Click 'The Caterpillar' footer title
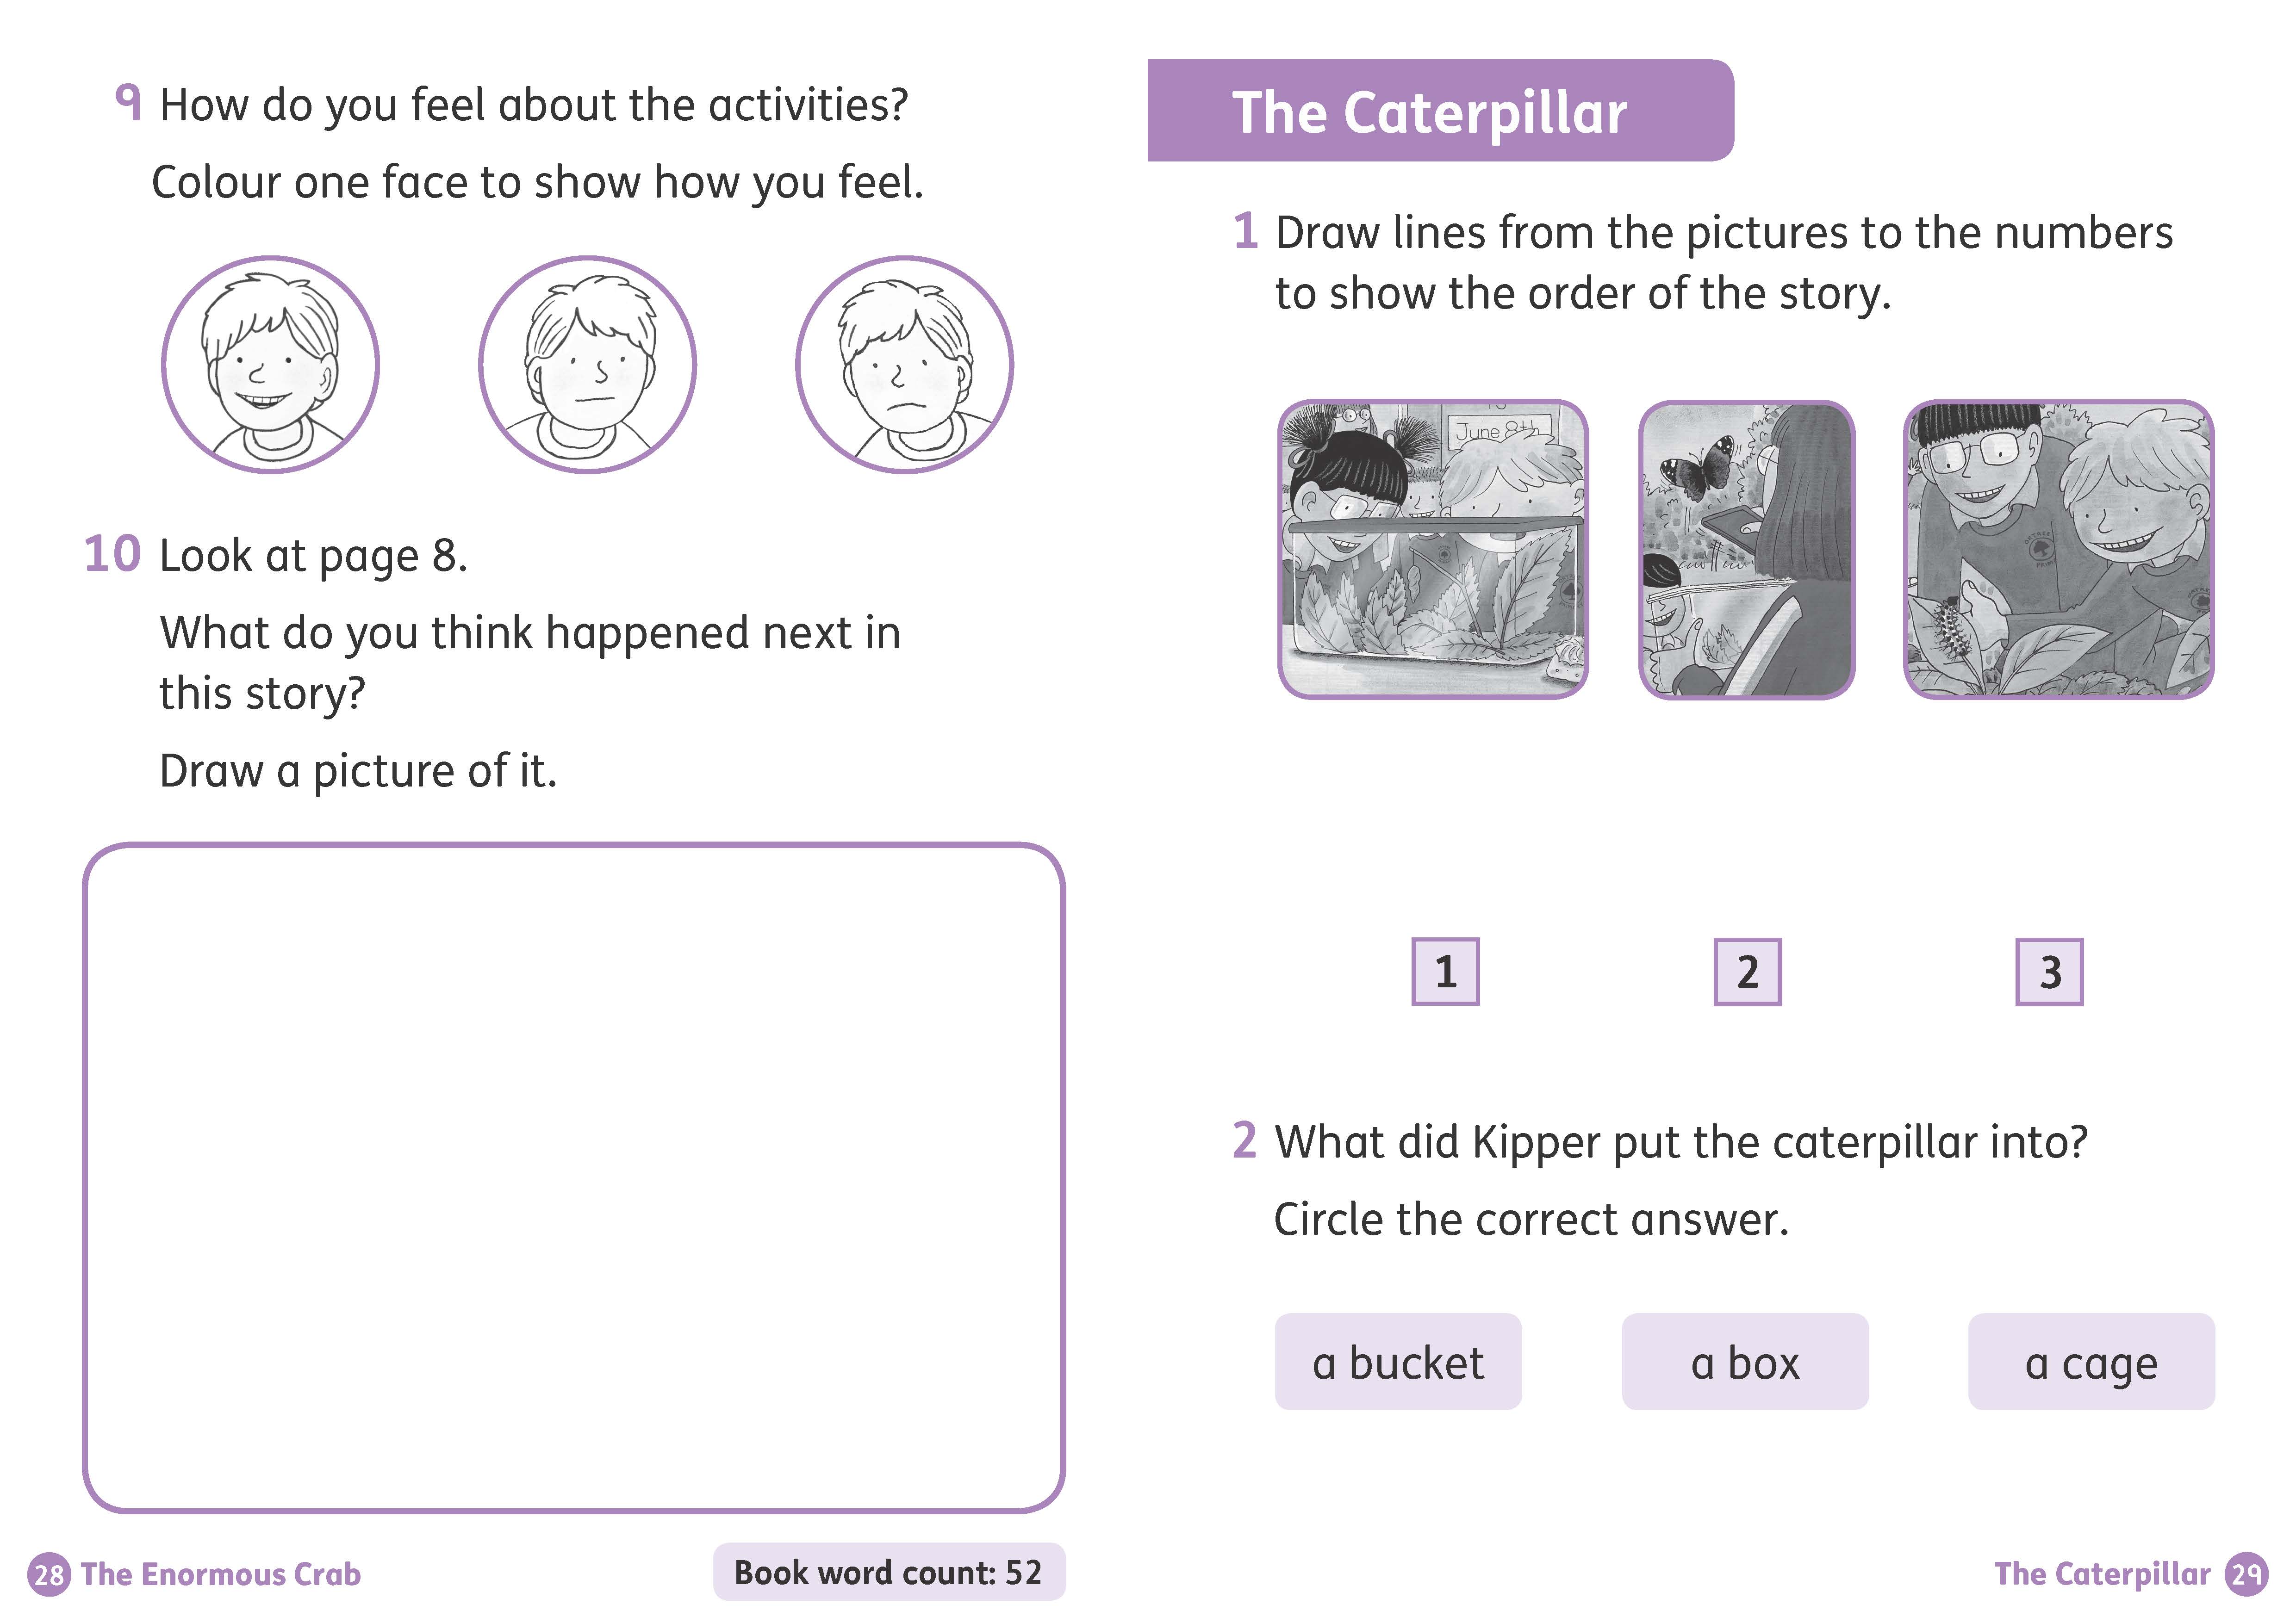This screenshot has height=1623, width=2296. tap(2102, 1575)
